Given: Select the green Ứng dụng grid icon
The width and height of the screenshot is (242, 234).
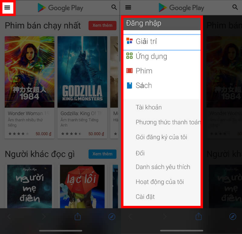Looking at the screenshot, I should coord(129,56).
